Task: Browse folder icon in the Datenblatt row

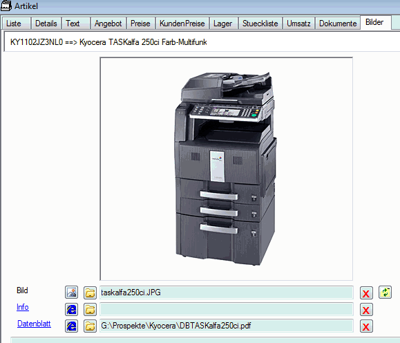Action: click(90, 326)
